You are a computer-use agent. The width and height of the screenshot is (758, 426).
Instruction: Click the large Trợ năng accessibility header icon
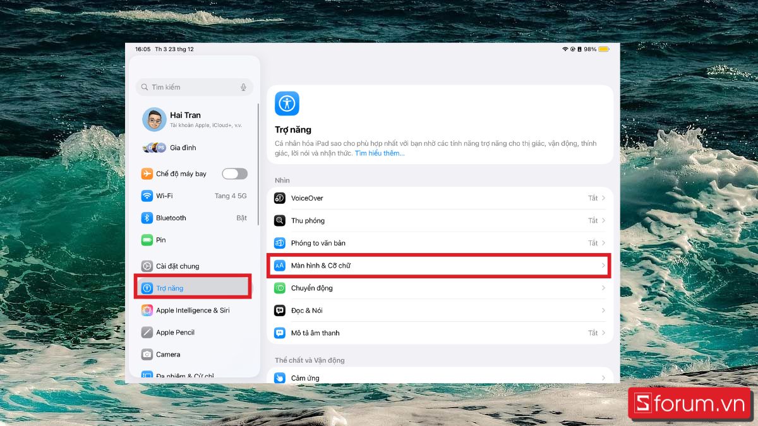point(287,104)
